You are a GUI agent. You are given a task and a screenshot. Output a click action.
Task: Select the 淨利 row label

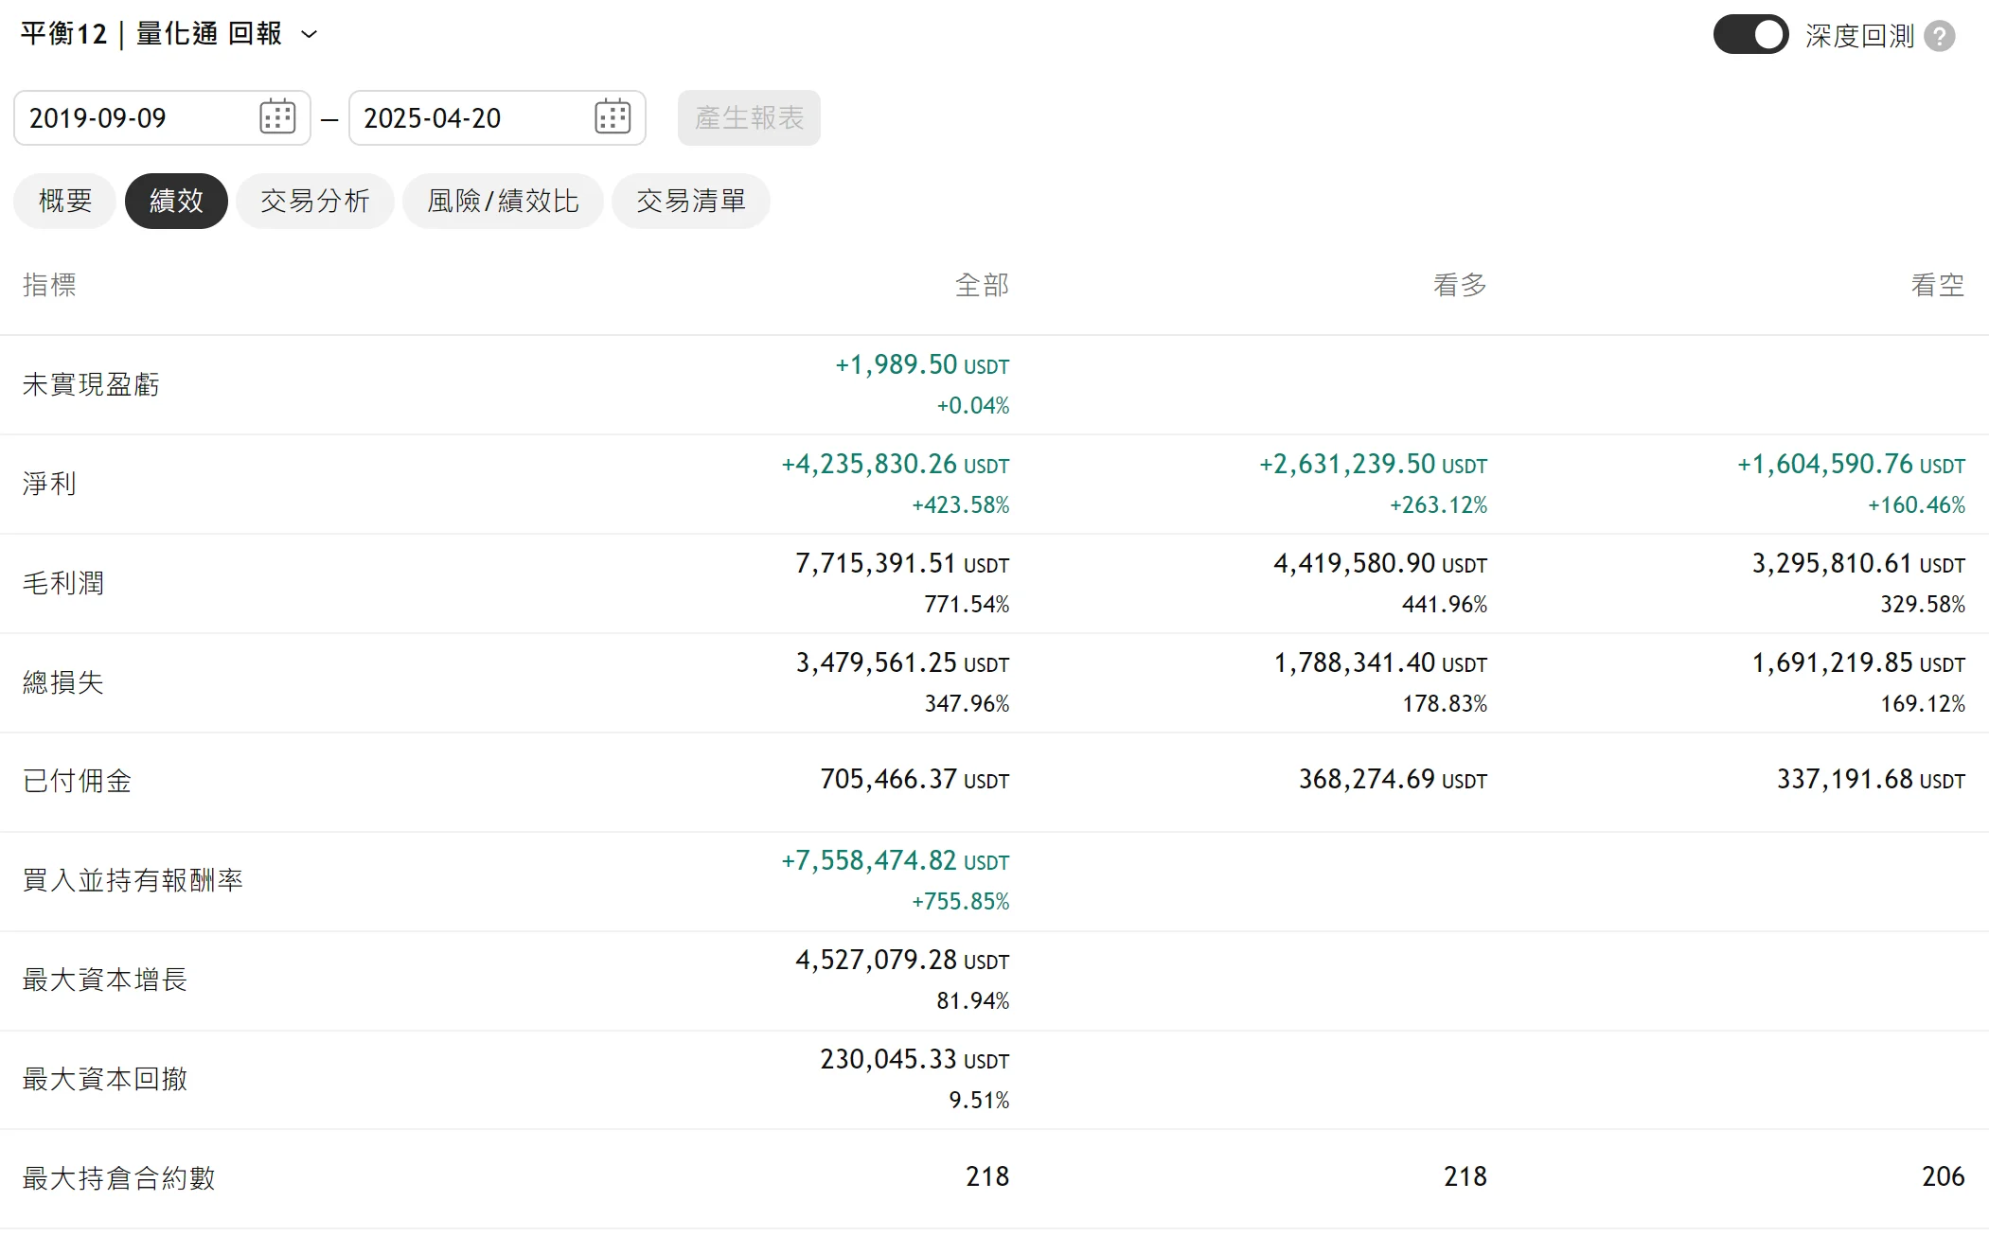click(49, 484)
